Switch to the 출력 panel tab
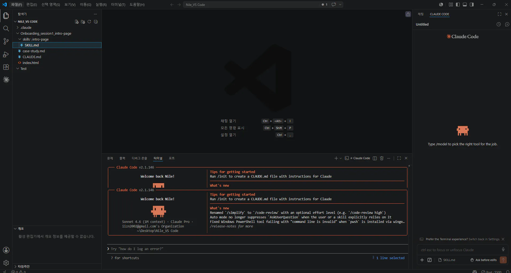The height and width of the screenshot is (273, 511). pos(122,158)
